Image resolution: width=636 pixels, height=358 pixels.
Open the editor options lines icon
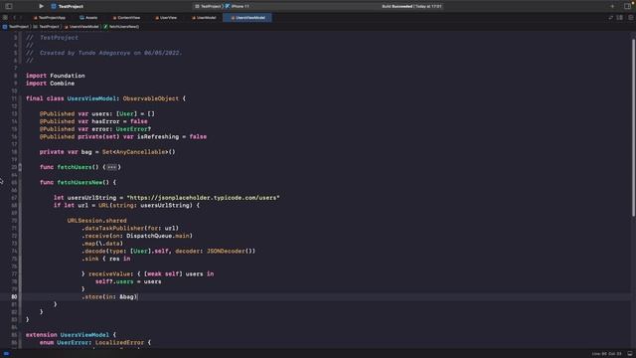tap(620, 18)
